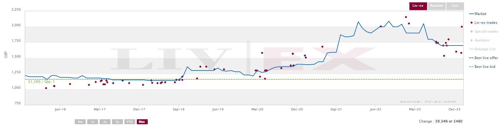Enable the Average List legend item
This screenshot has height=126, width=502.
point(482,49)
